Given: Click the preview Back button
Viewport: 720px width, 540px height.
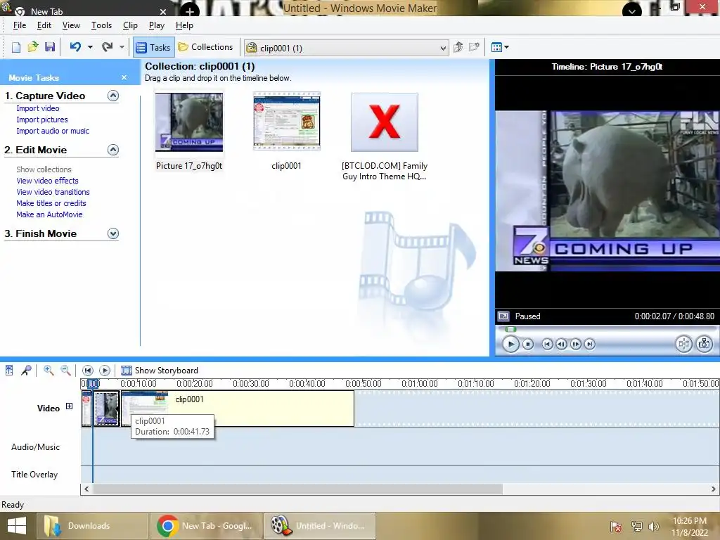Looking at the screenshot, I should [547, 344].
